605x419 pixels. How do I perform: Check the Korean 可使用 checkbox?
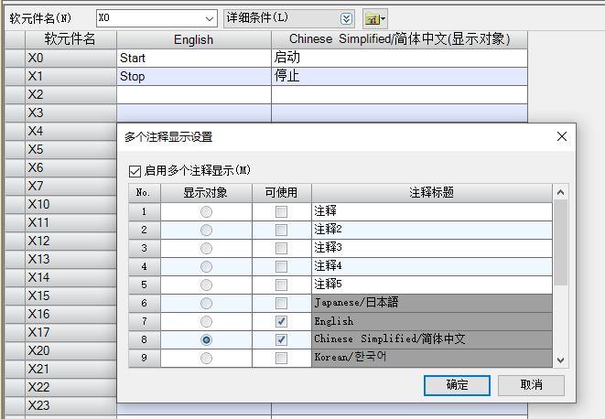point(281,358)
